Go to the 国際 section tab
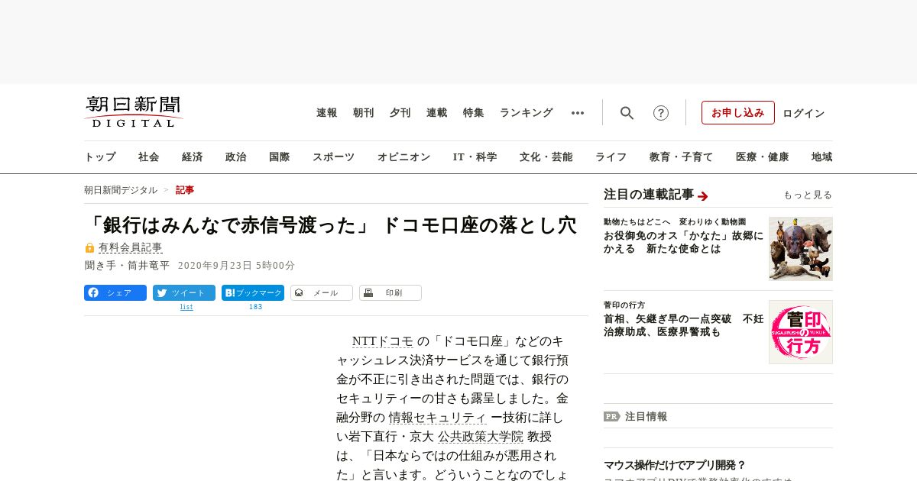Image resolution: width=917 pixels, height=481 pixels. click(x=280, y=157)
